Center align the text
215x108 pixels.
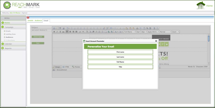pos(70,32)
